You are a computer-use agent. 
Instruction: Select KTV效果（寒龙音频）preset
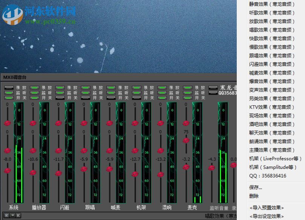pyautogui.click(x=272, y=107)
